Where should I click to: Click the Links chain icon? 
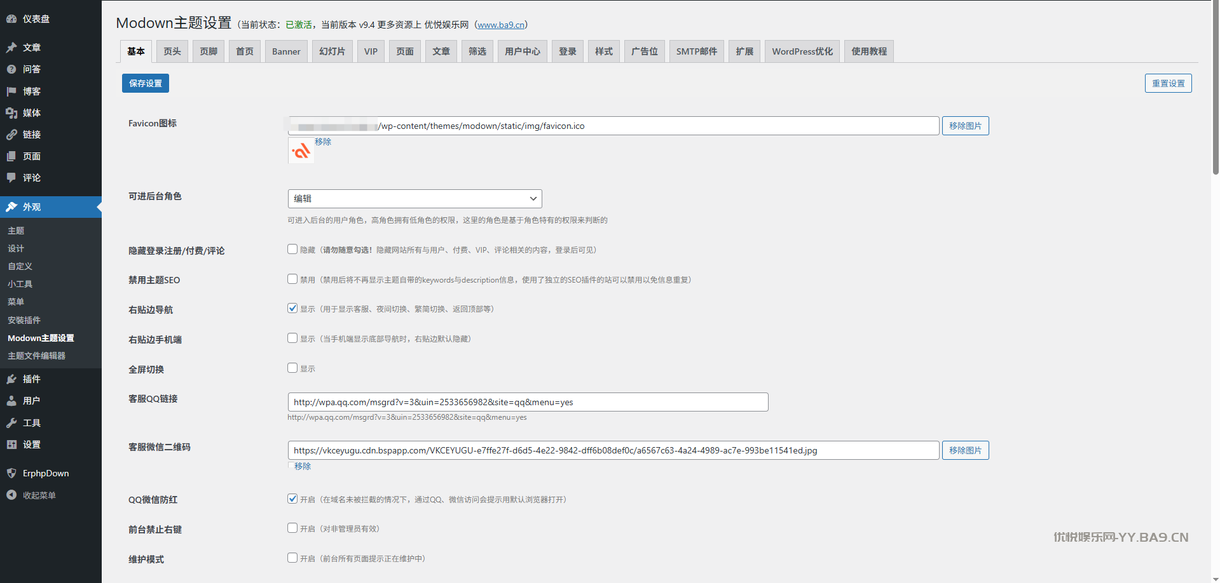tap(11, 135)
